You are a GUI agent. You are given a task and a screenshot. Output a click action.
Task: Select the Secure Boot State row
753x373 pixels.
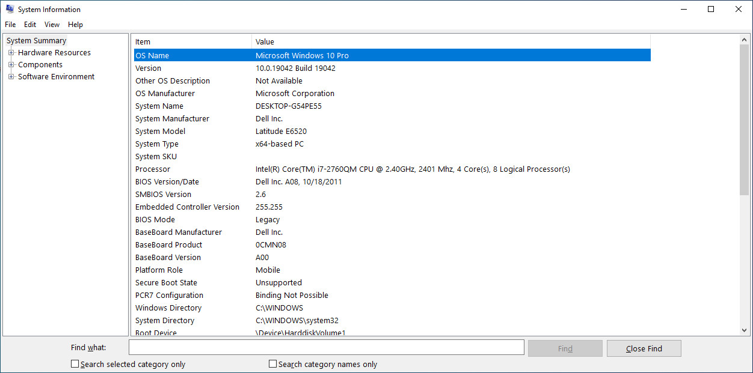pyautogui.click(x=392, y=282)
